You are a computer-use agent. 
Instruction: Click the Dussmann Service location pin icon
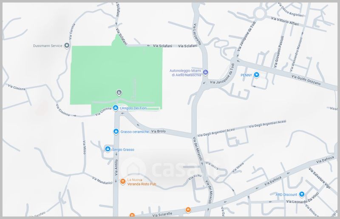click(67, 46)
